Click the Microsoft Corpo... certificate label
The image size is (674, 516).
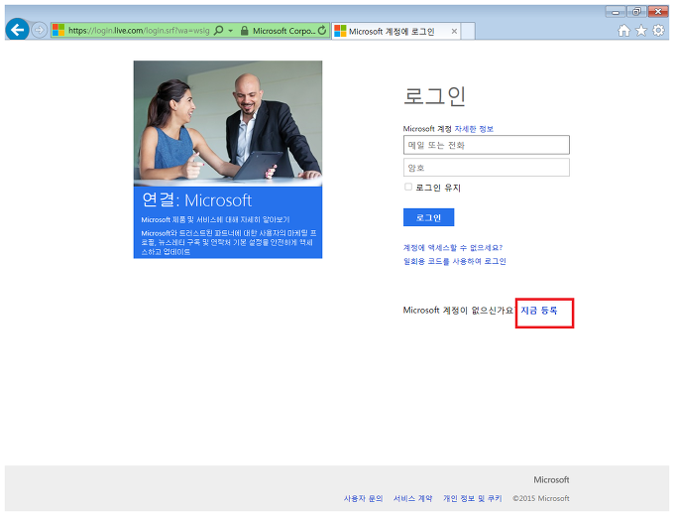click(x=283, y=31)
